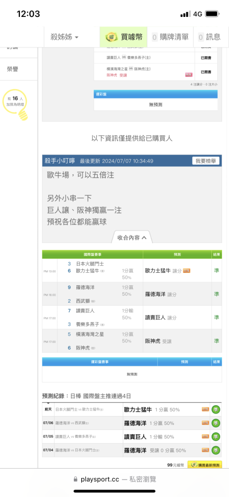This screenshot has height=497, width=229.
Task: Click the 運彩盤 blue header
Action: pos(156,94)
